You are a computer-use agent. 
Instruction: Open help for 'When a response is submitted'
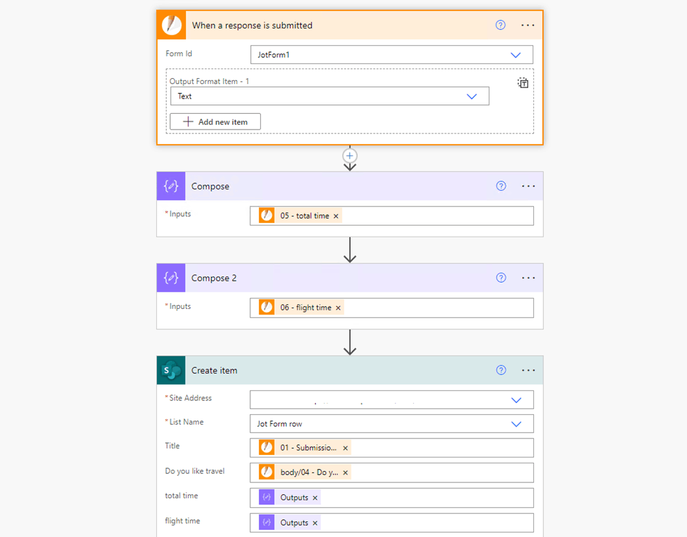pyautogui.click(x=500, y=25)
